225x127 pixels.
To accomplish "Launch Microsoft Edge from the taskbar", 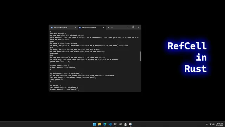I will click(105, 124).
